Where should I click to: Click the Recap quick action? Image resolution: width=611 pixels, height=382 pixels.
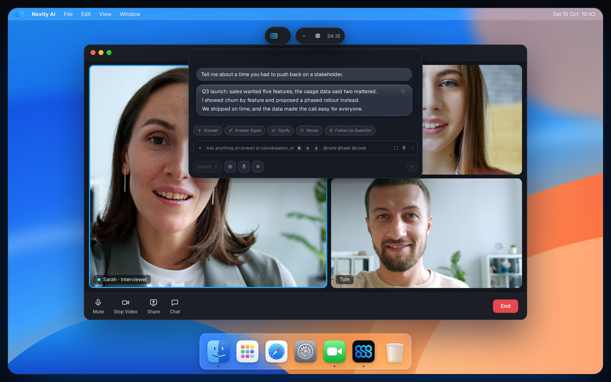pyautogui.click(x=309, y=131)
